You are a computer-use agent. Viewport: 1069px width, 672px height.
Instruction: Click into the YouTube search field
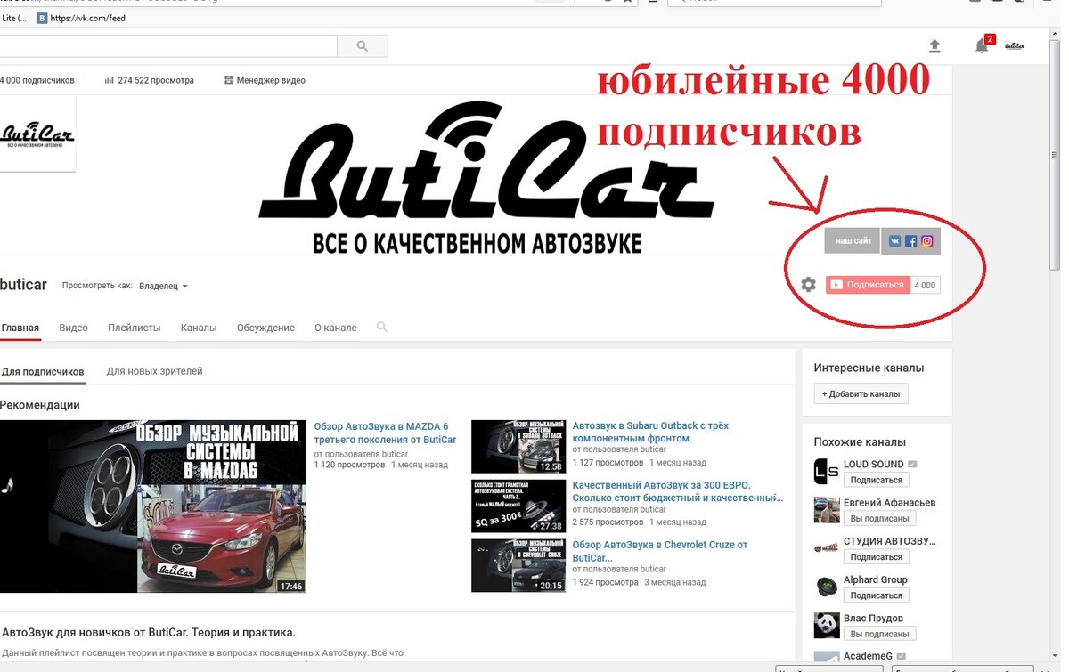tap(168, 45)
